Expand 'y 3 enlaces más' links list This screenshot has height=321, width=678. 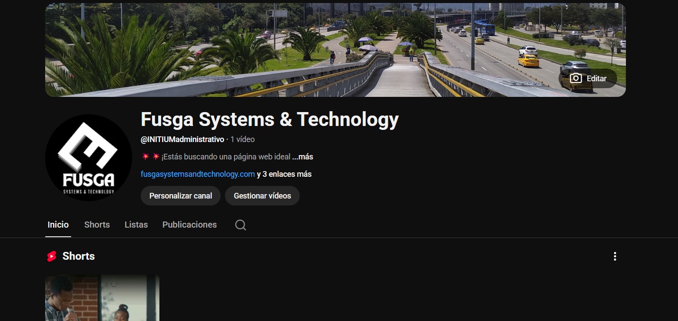pyautogui.click(x=284, y=174)
